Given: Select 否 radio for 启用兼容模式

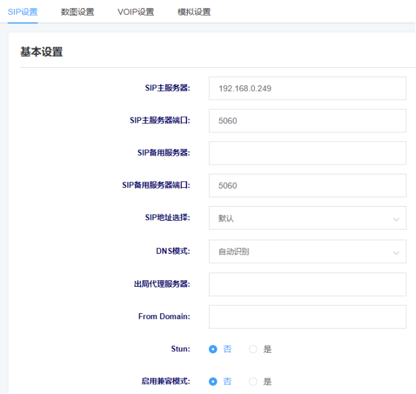Looking at the screenshot, I should click(x=213, y=382).
